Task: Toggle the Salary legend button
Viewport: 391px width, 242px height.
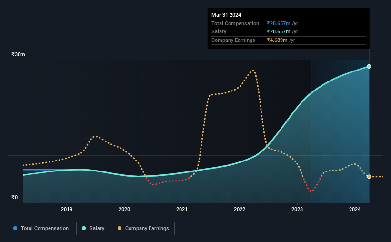Action: click(x=93, y=229)
